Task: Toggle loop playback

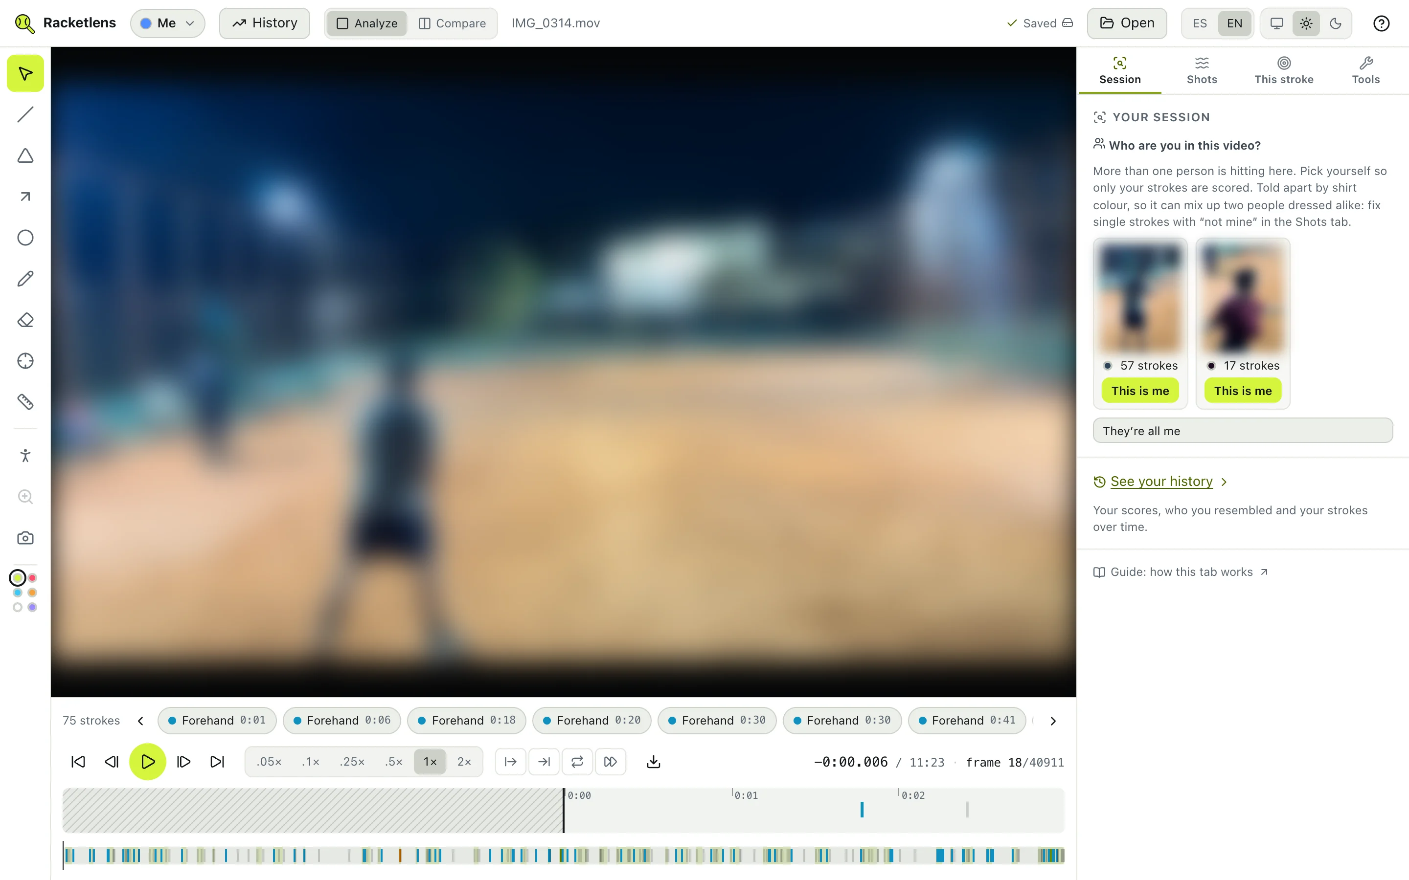Action: (x=577, y=762)
